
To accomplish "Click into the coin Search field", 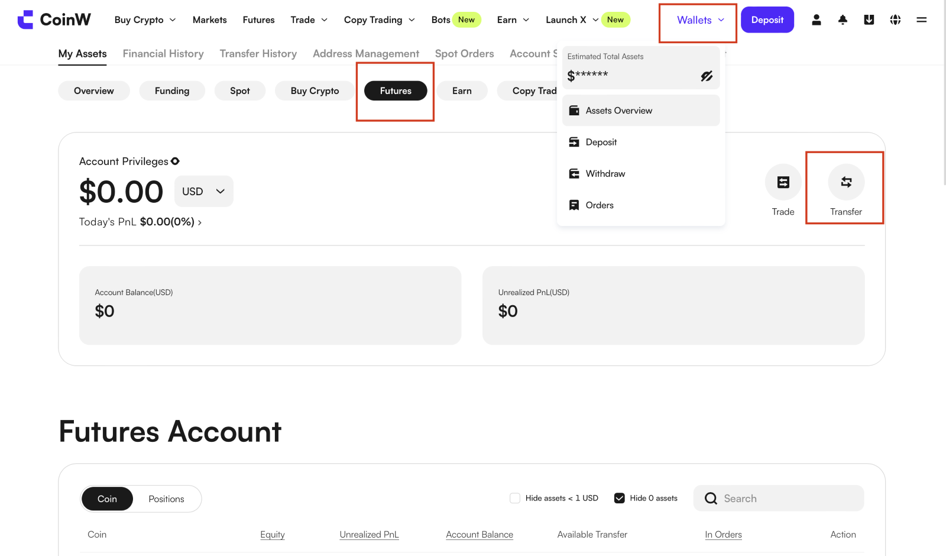I will coord(779,499).
